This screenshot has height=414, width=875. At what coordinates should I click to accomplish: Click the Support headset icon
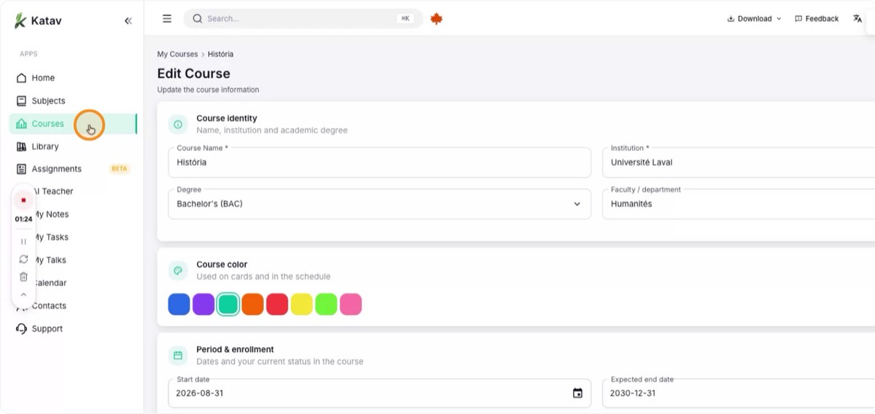[x=21, y=329]
